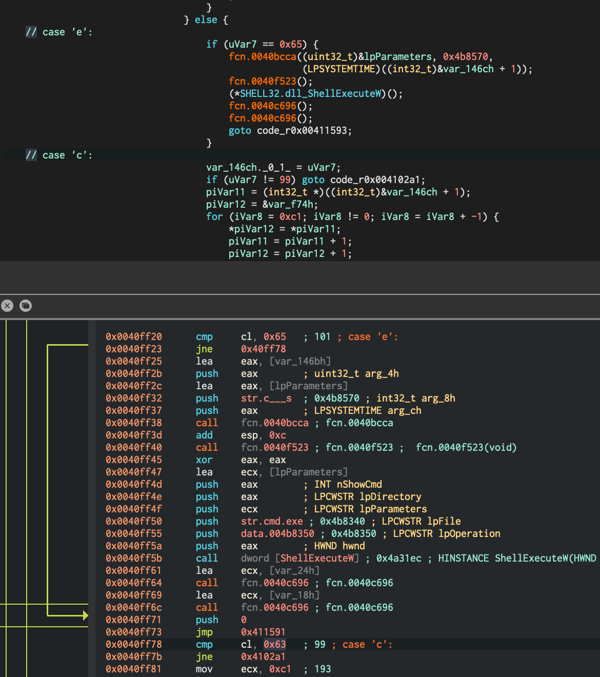
Task: Click the "} else {" line in decompiler
Action: pos(206,19)
